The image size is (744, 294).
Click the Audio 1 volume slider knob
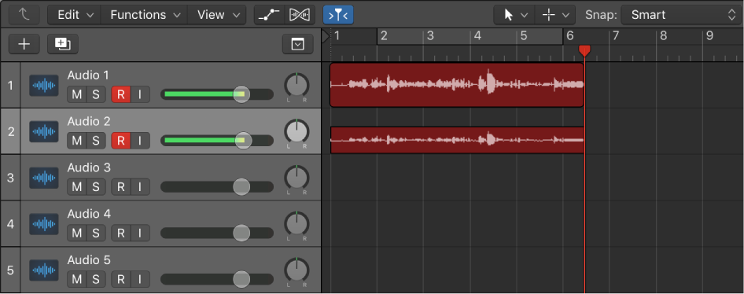(x=241, y=94)
